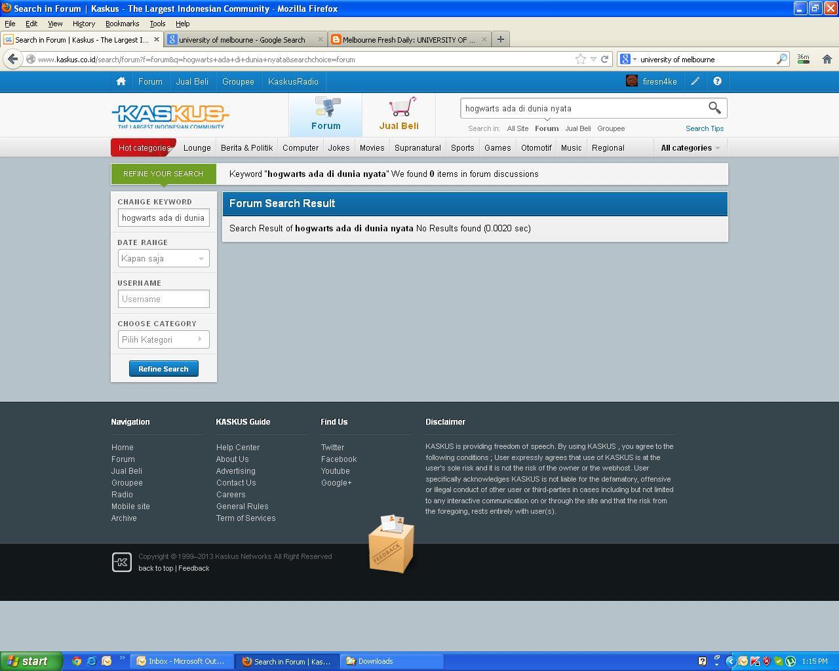Screen dimensions: 839x671
Task: Open KaskusRadio in top navbar
Action: 293,81
